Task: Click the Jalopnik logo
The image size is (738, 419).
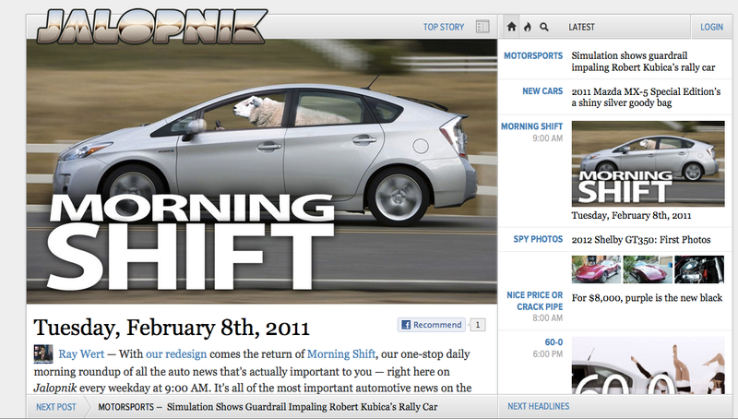Action: coord(152,27)
